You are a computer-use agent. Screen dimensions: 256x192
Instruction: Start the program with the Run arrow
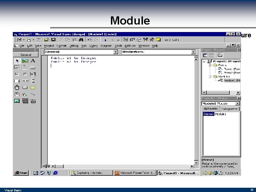coord(106,40)
